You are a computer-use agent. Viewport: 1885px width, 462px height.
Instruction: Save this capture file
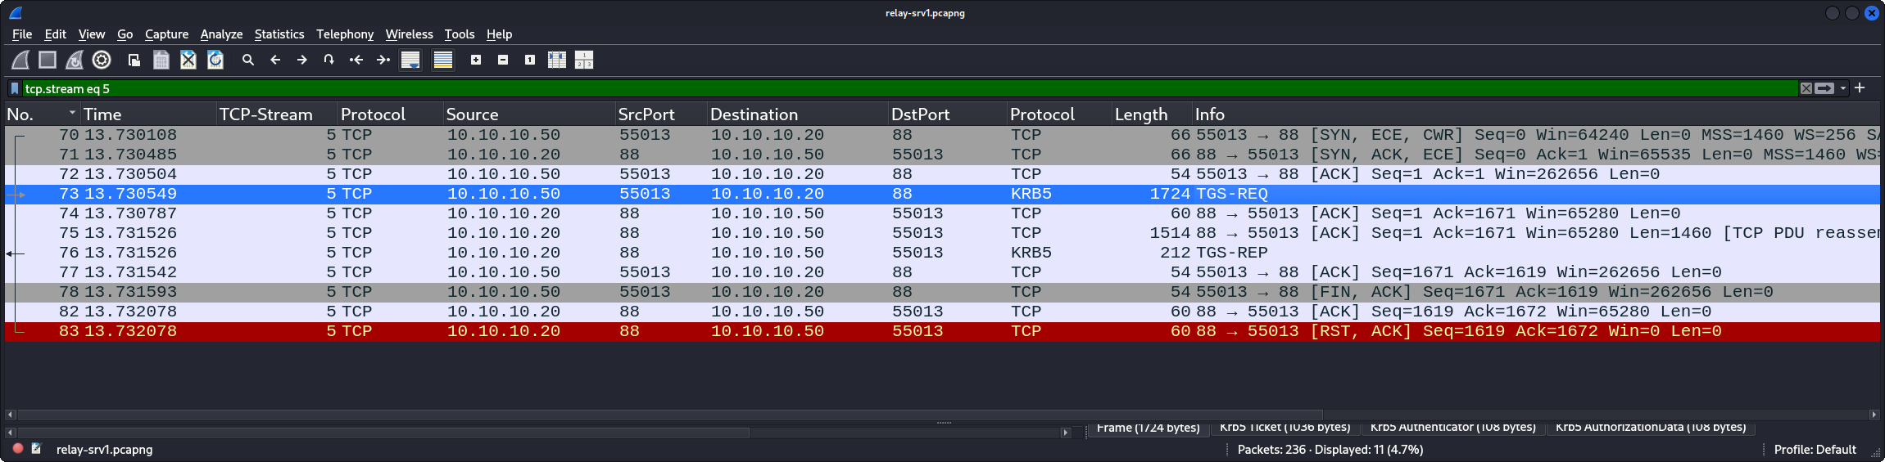(x=161, y=60)
